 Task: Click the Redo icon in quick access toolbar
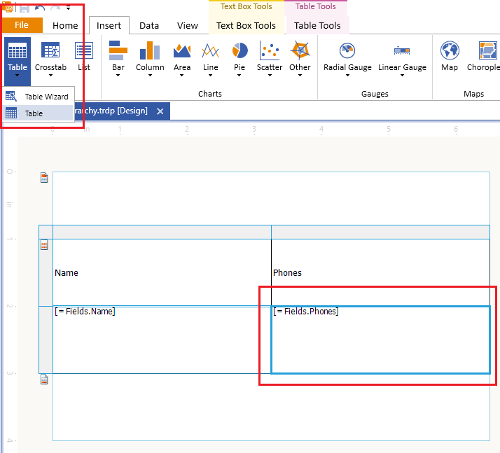[55, 8]
